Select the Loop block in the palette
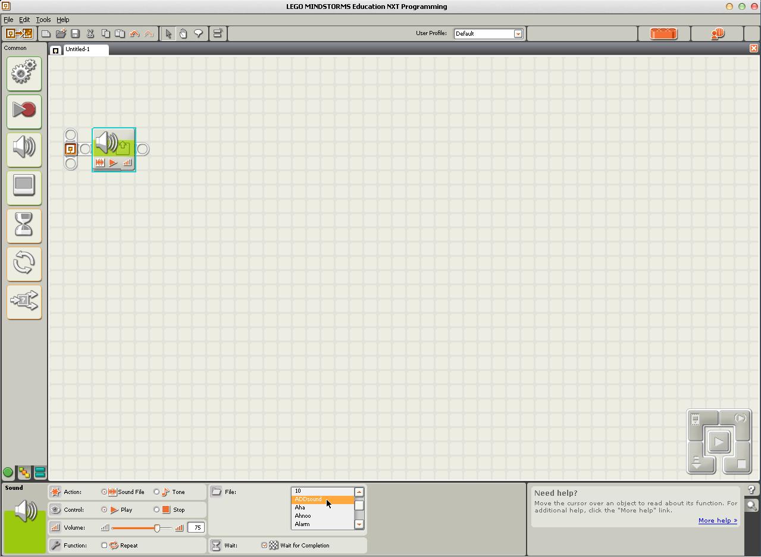This screenshot has width=761, height=557. click(24, 263)
